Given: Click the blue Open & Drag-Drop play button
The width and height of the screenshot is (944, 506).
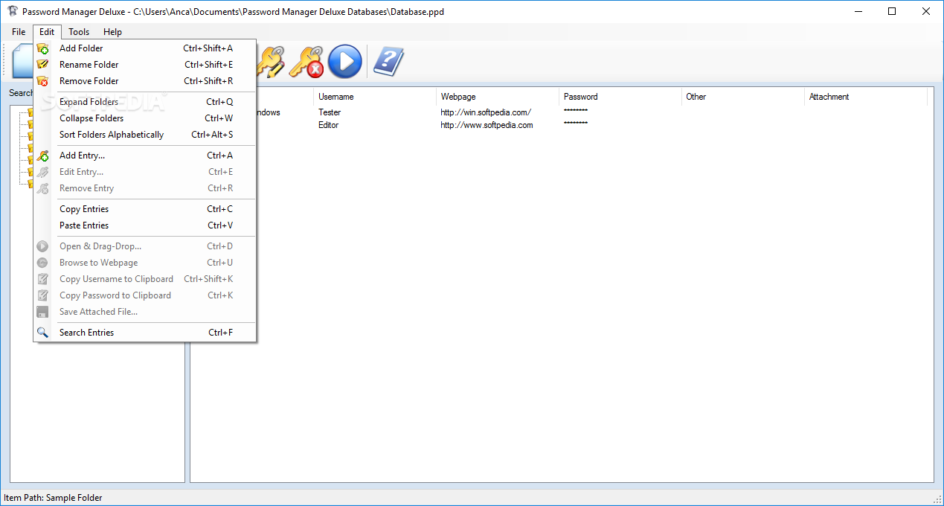Looking at the screenshot, I should tap(344, 61).
